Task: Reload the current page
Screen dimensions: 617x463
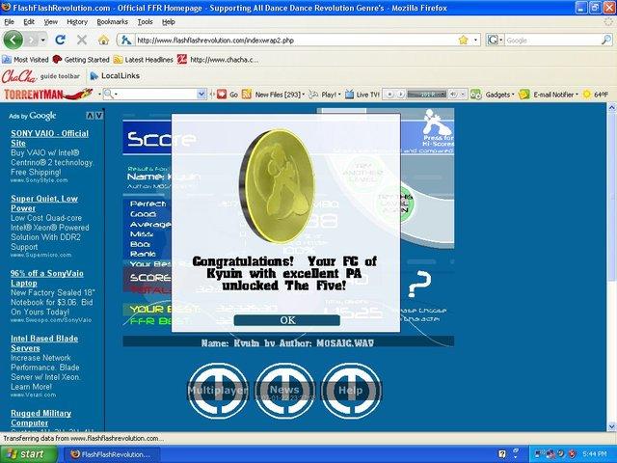Action: pyautogui.click(x=60, y=40)
